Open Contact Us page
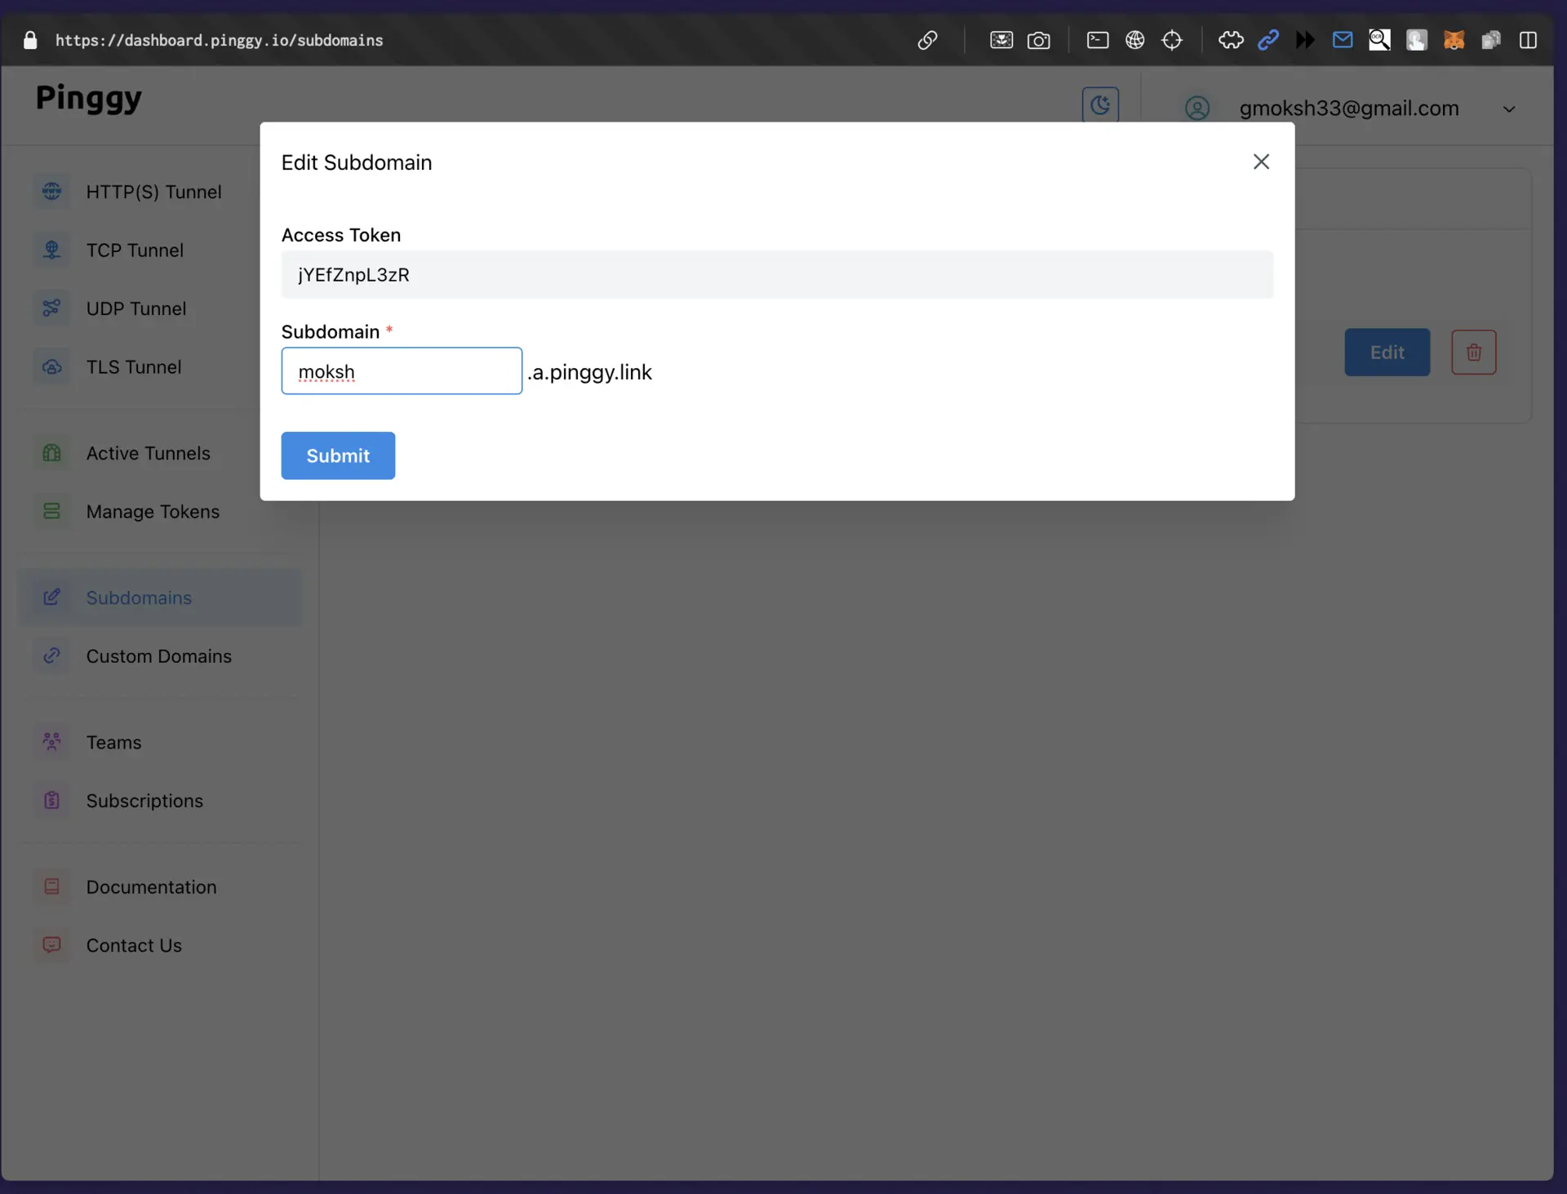Viewport: 1567px width, 1194px height. pyautogui.click(x=159, y=945)
